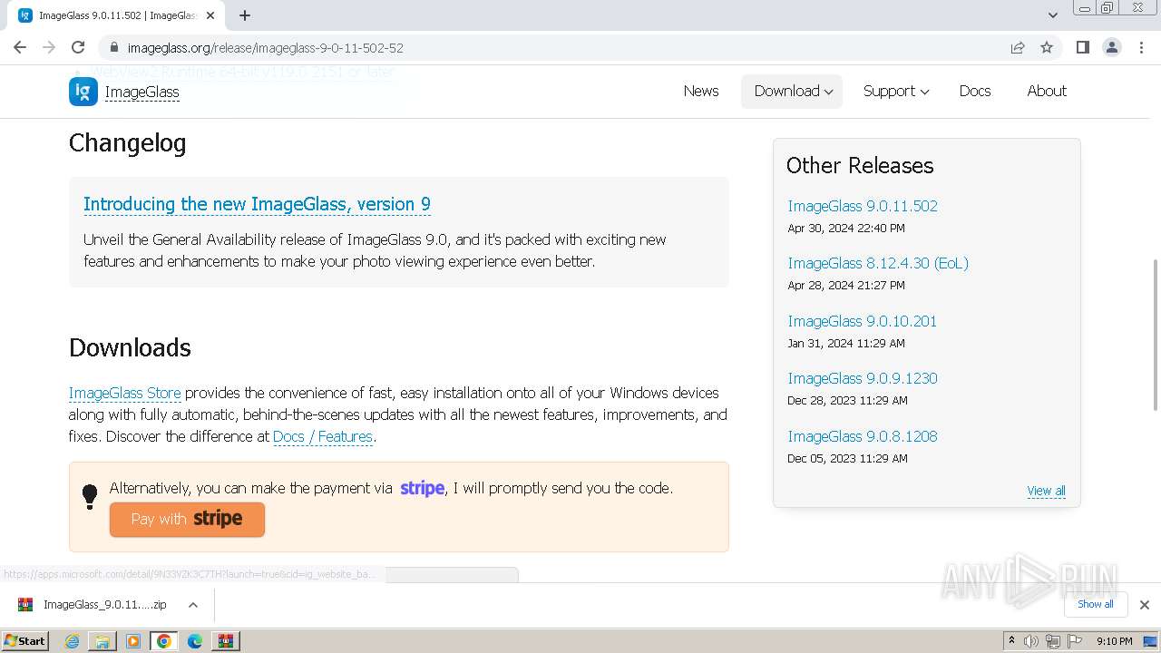Open the ImageGlass Store link
This screenshot has width=1161, height=653.
click(125, 393)
